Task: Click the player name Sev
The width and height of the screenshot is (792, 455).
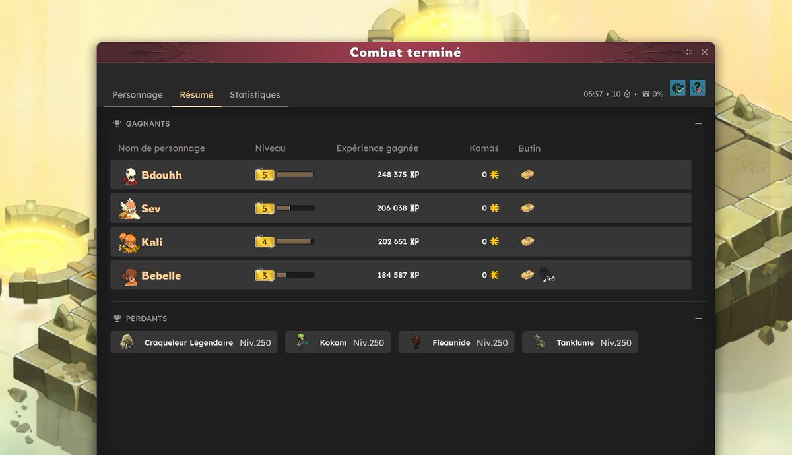Action: (151, 209)
